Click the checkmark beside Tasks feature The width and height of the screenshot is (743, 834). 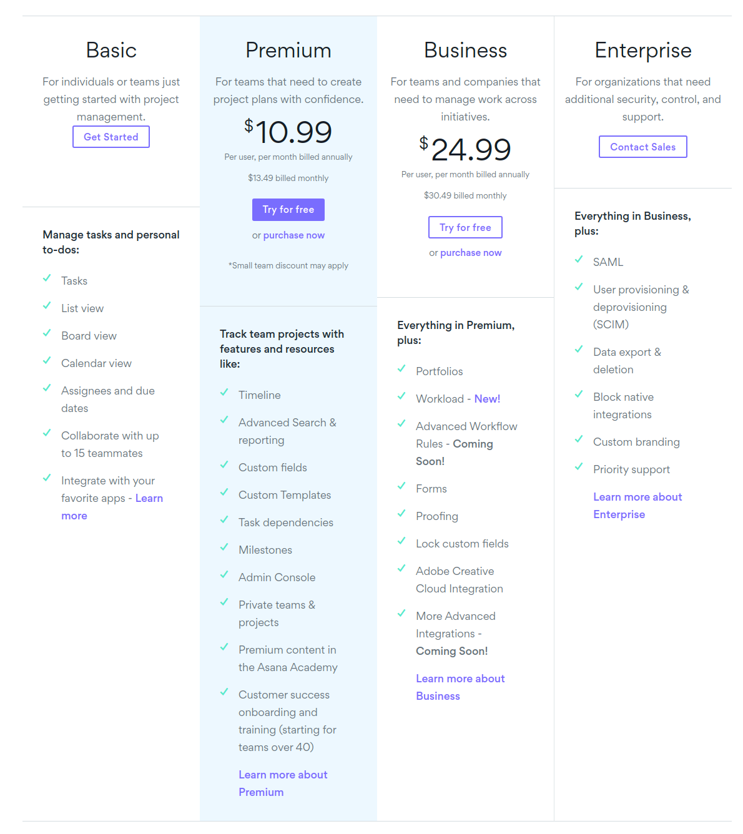point(47,278)
